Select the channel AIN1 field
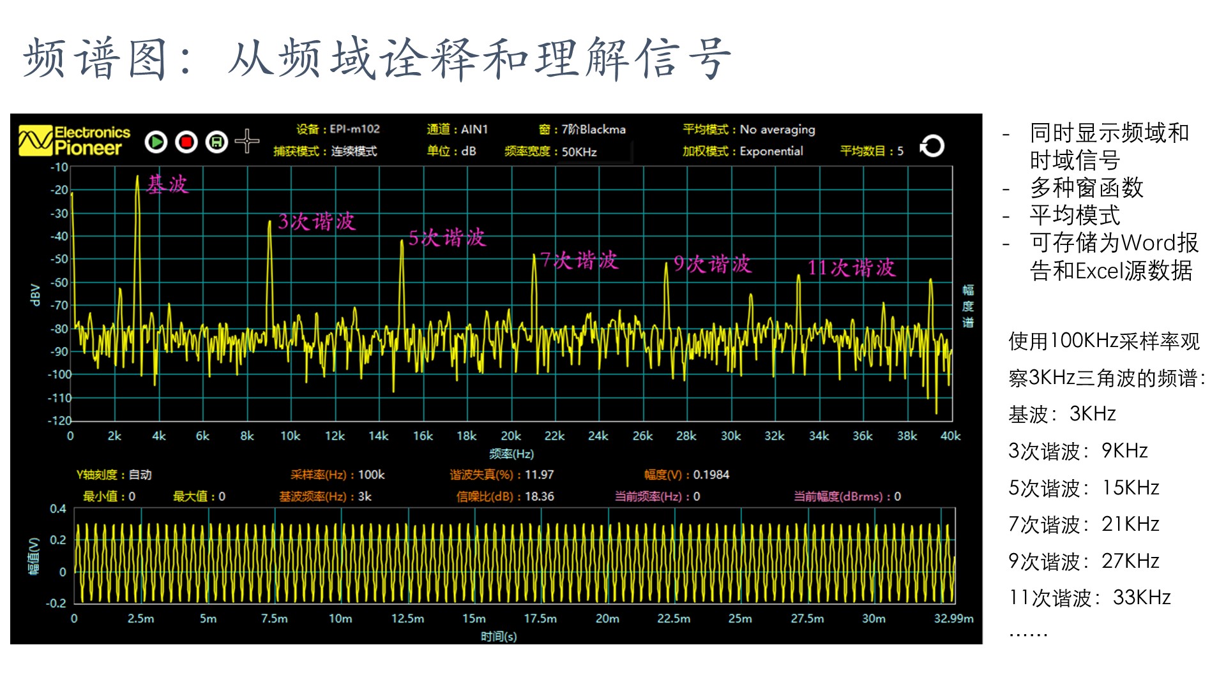 coord(474,130)
